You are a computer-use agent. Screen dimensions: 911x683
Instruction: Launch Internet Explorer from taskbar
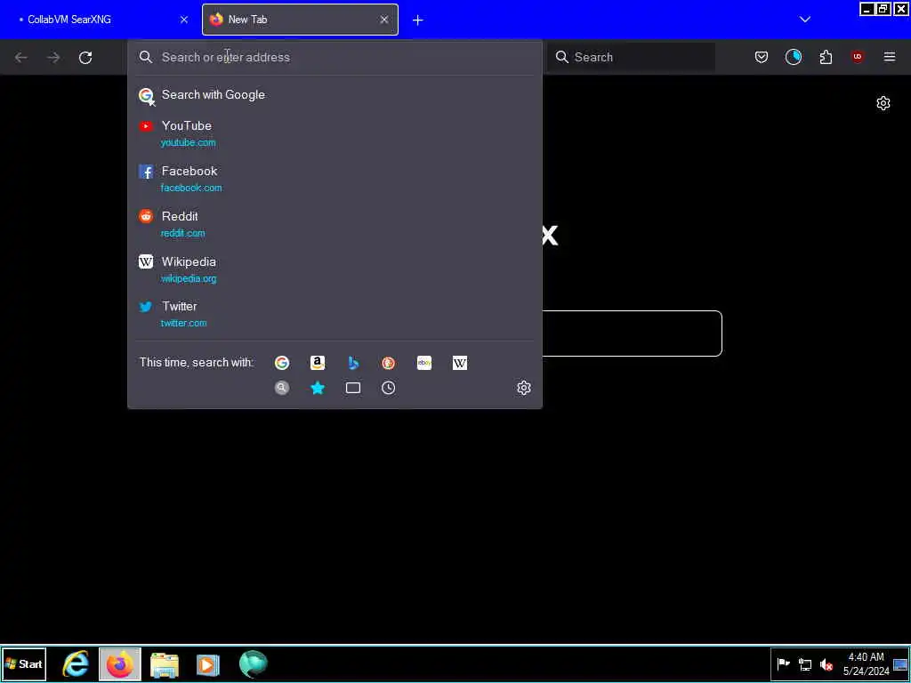pos(76,664)
